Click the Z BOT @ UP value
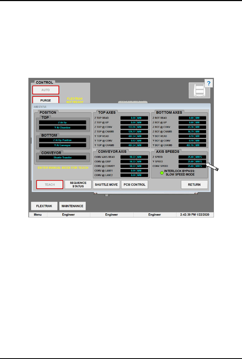 (192, 123)
